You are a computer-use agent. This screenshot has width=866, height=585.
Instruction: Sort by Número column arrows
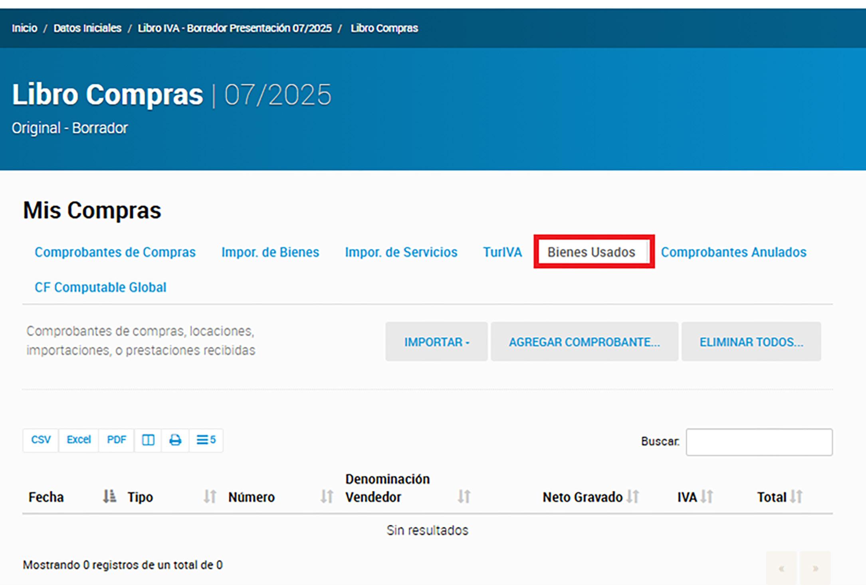click(x=327, y=497)
